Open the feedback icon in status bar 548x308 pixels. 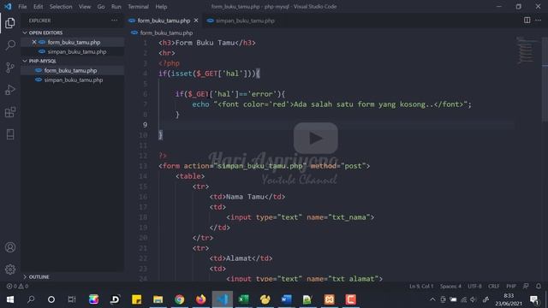pos(526,286)
